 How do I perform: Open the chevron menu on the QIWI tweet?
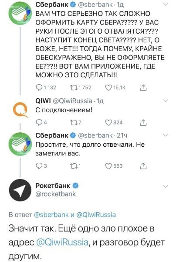coord(166,100)
